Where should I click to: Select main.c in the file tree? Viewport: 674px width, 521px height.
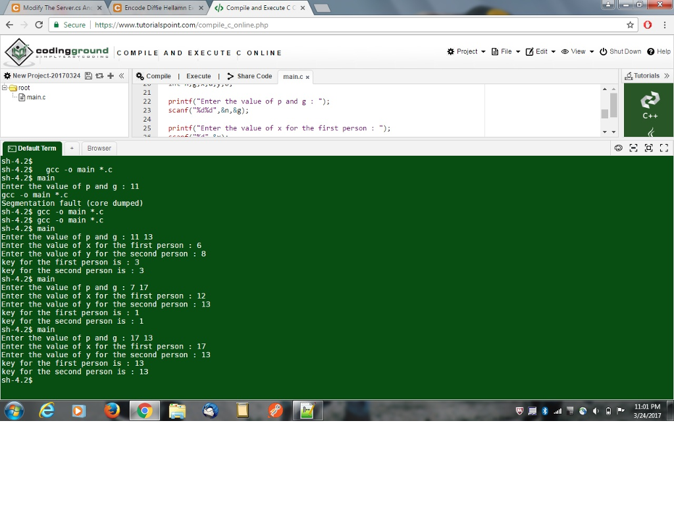coord(36,97)
